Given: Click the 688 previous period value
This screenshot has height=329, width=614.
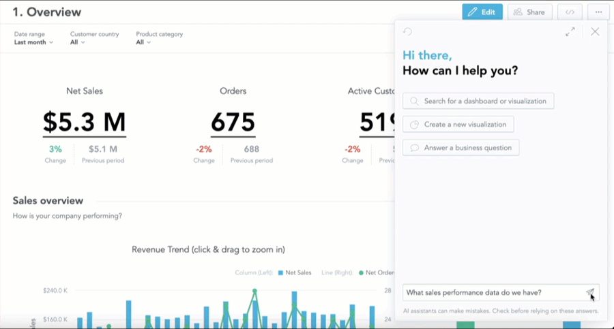Looking at the screenshot, I should [x=251, y=149].
